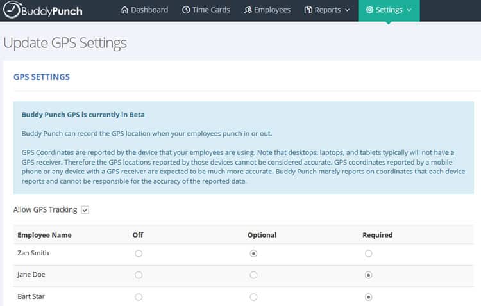Image resolution: width=481 pixels, height=306 pixels.
Task: Click the Jane Doe employee name
Action: point(31,275)
